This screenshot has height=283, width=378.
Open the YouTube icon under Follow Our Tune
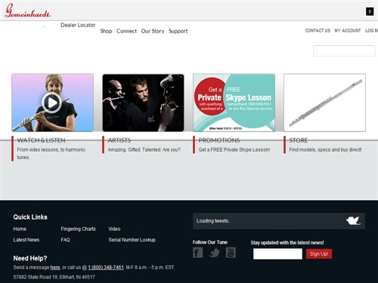(231, 252)
